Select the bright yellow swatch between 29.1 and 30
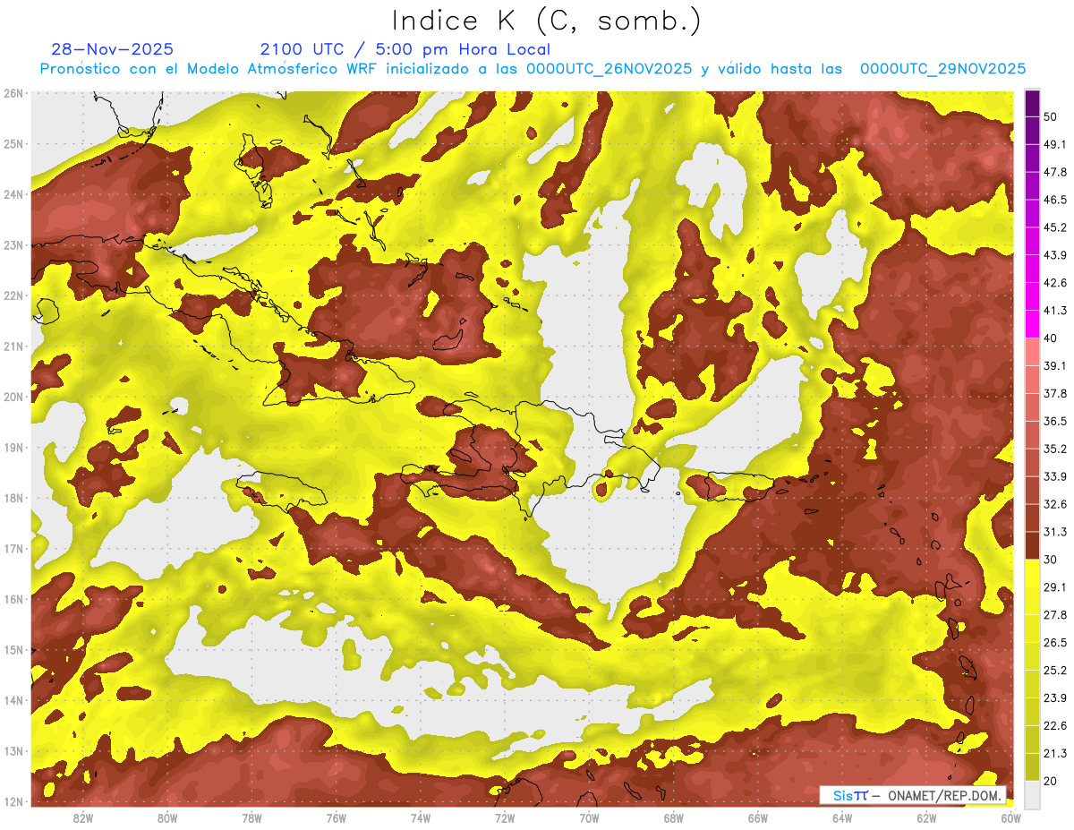Image resolution: width=1074 pixels, height=830 pixels. [x=1032, y=573]
